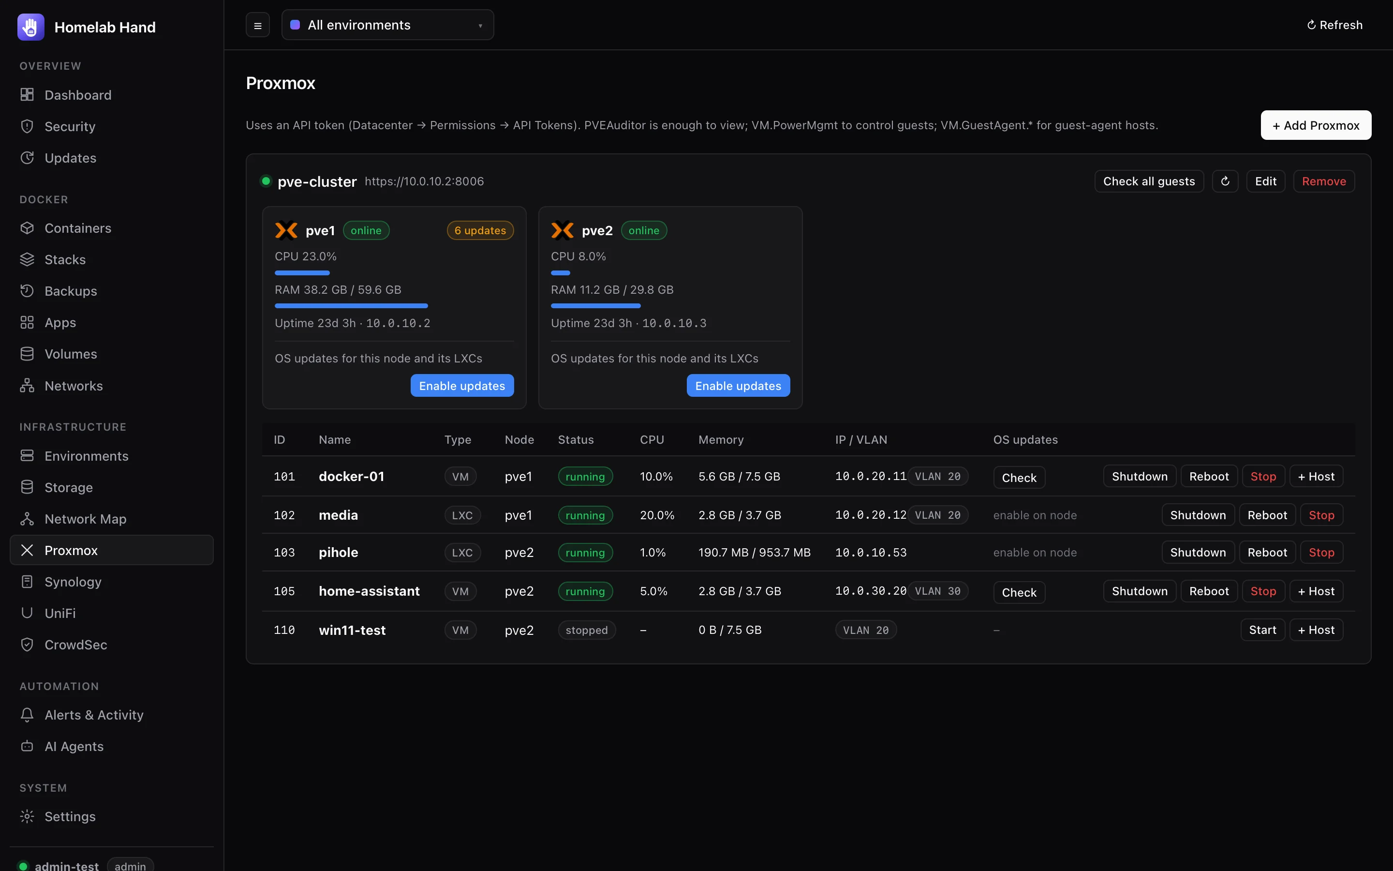Click the AI Agents robot icon
1393x871 pixels.
pos(27,747)
